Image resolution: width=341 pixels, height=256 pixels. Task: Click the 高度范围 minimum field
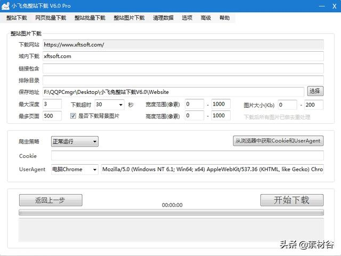194,115
